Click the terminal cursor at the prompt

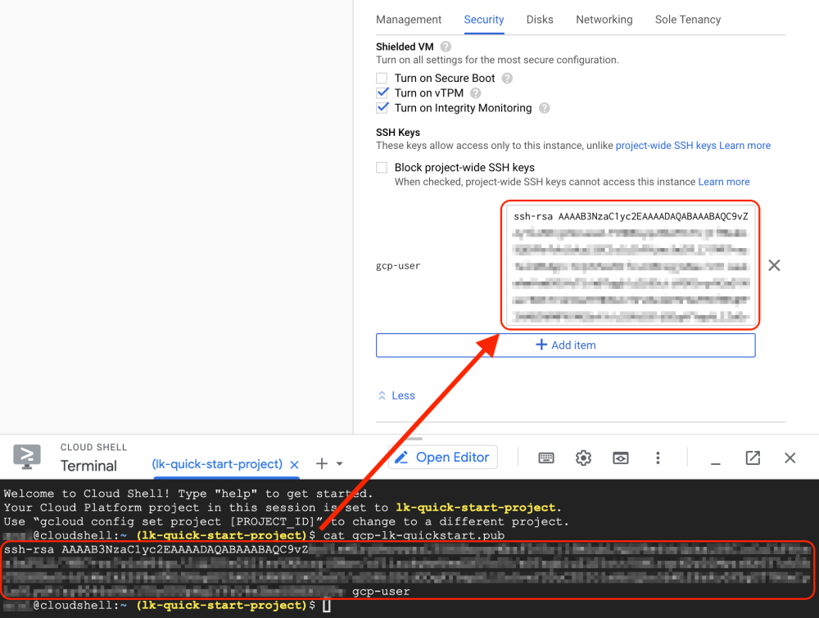pos(327,606)
